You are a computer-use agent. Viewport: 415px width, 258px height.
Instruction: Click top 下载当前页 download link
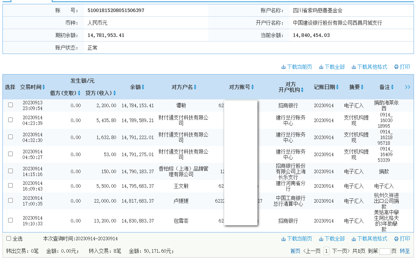297,67
